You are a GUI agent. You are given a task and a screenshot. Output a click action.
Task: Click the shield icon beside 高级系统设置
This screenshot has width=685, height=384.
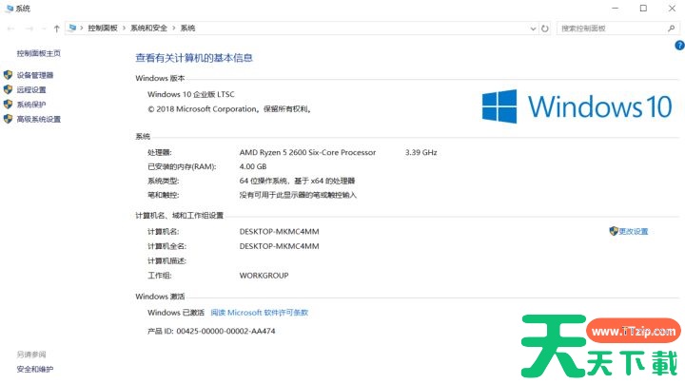pos(9,120)
